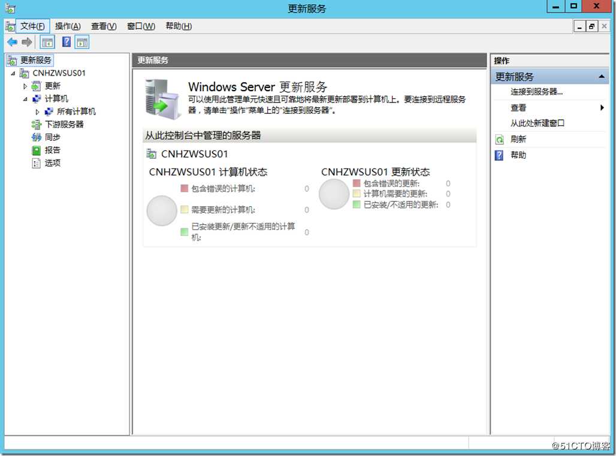The width and height of the screenshot is (616, 456).
Task: Open the 文件(F) menu
Action: click(32, 26)
